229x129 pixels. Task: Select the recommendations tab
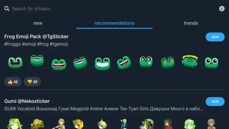tap(114, 23)
